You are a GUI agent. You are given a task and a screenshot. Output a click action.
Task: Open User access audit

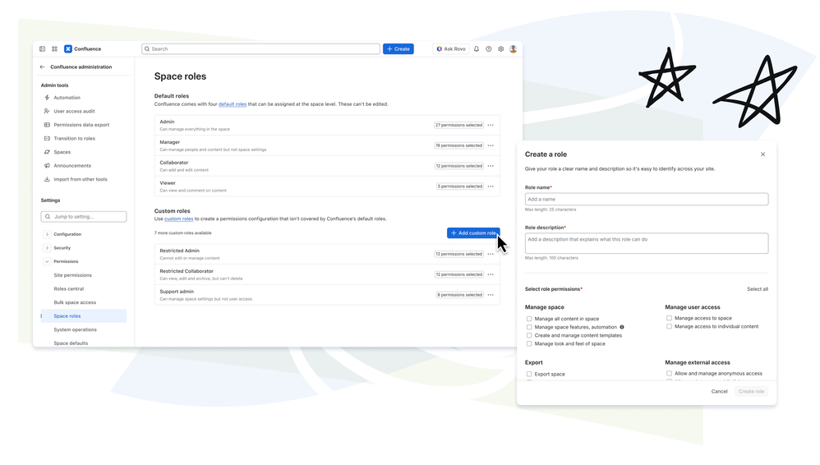pos(74,112)
